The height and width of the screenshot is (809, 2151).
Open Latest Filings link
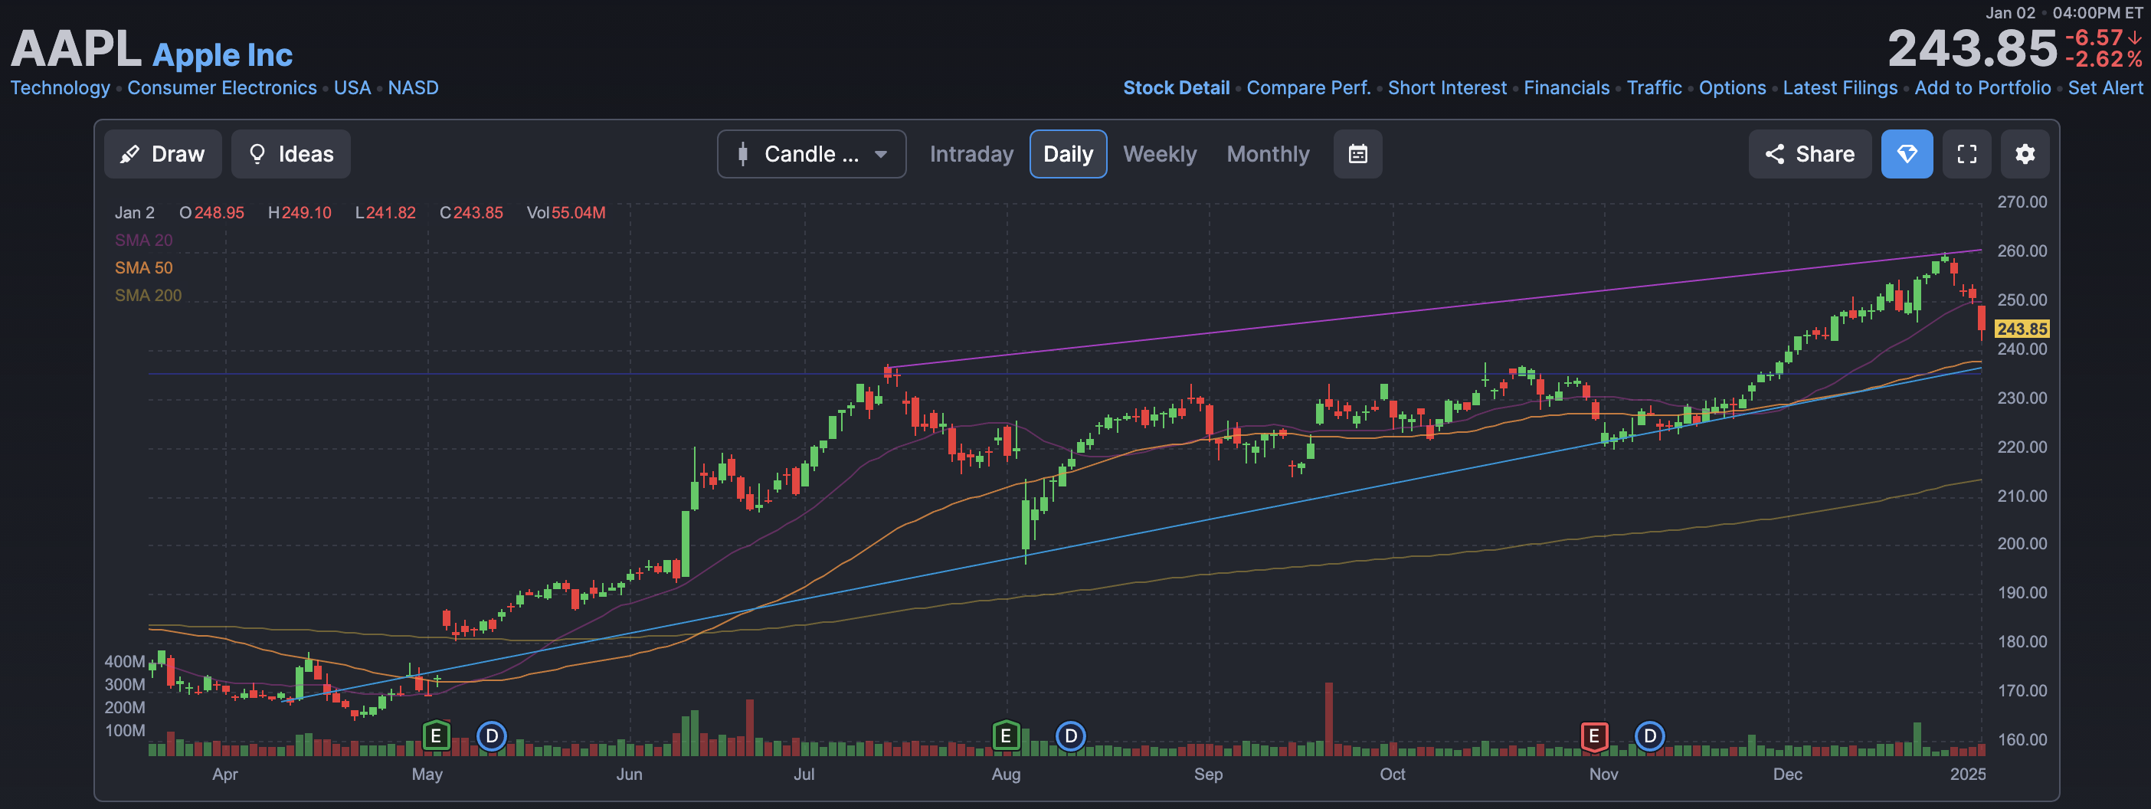coord(1840,87)
